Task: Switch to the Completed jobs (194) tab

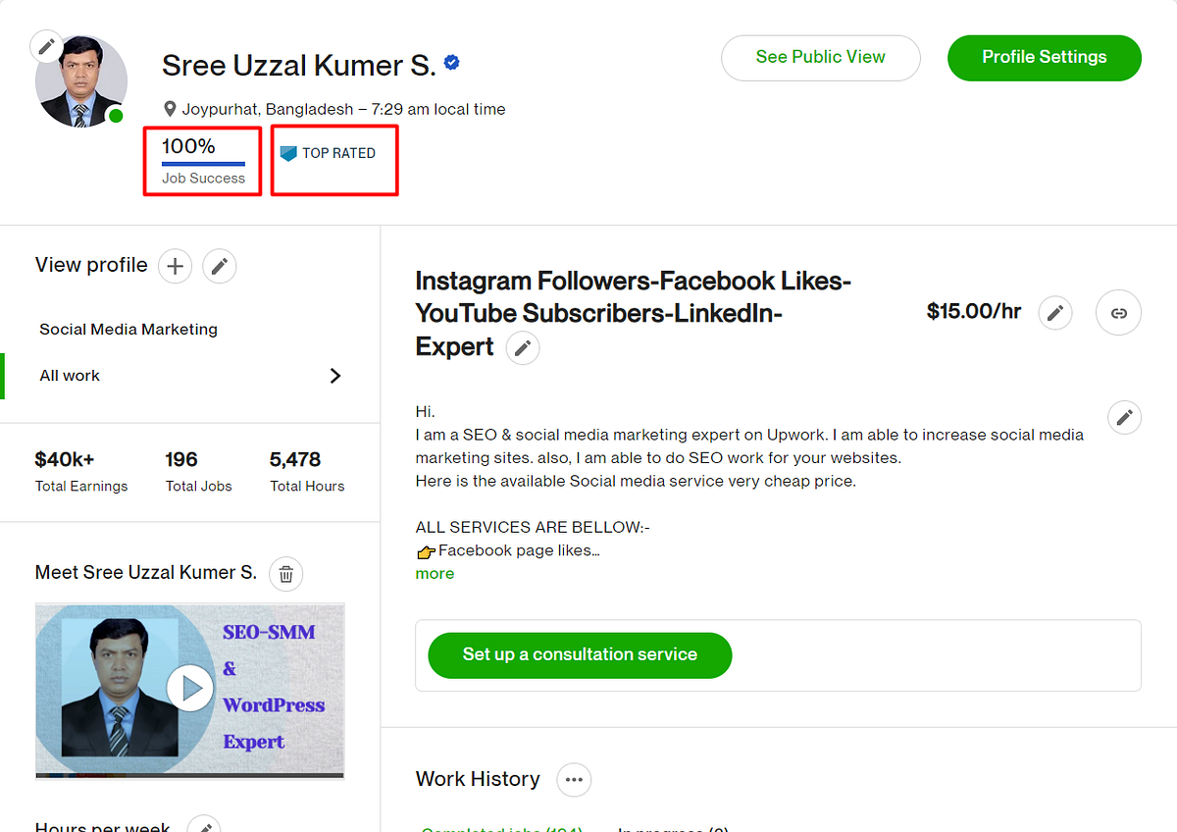Action: [x=501, y=829]
